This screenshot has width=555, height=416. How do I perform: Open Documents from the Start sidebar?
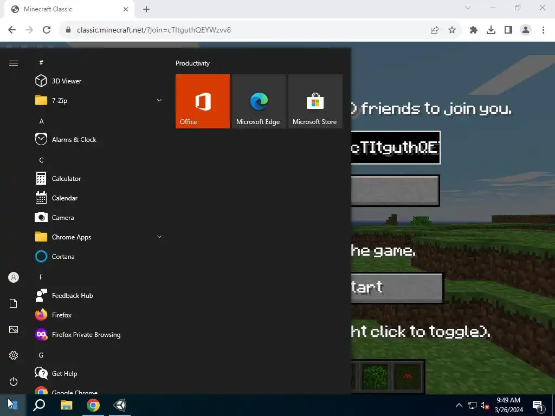click(14, 303)
